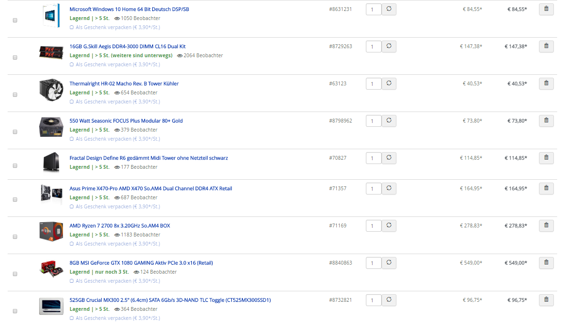Open 16GB G.Skill Aegis DDR4-3000 link
Screen dimensions: 571x328
click(x=127, y=46)
